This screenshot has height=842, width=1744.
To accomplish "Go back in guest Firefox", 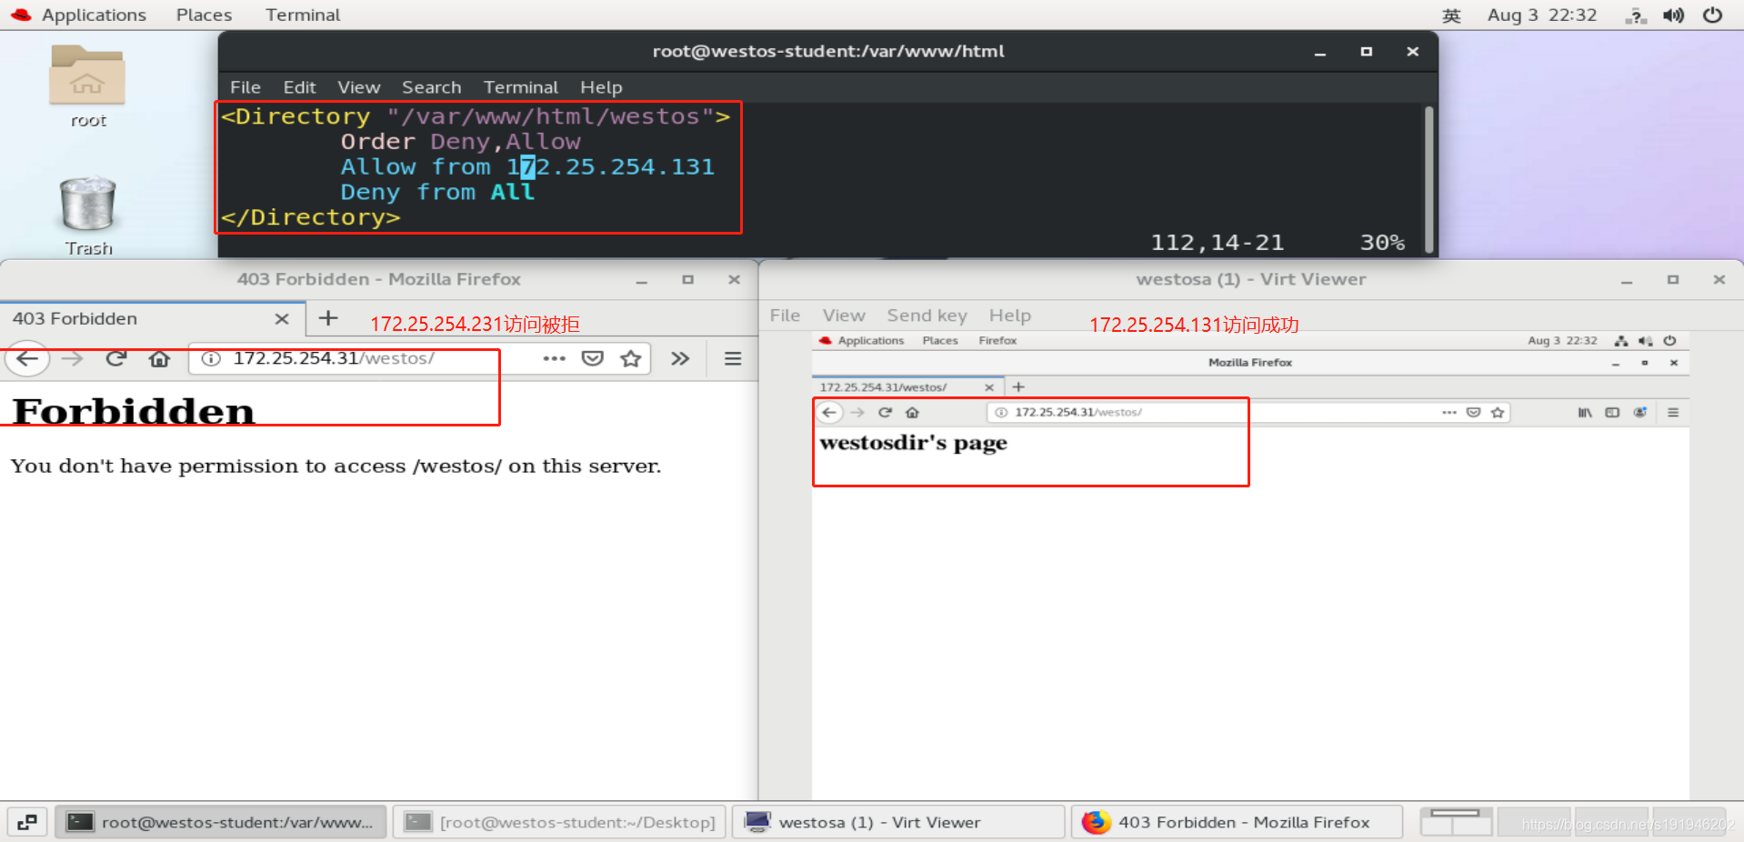I will point(829,413).
